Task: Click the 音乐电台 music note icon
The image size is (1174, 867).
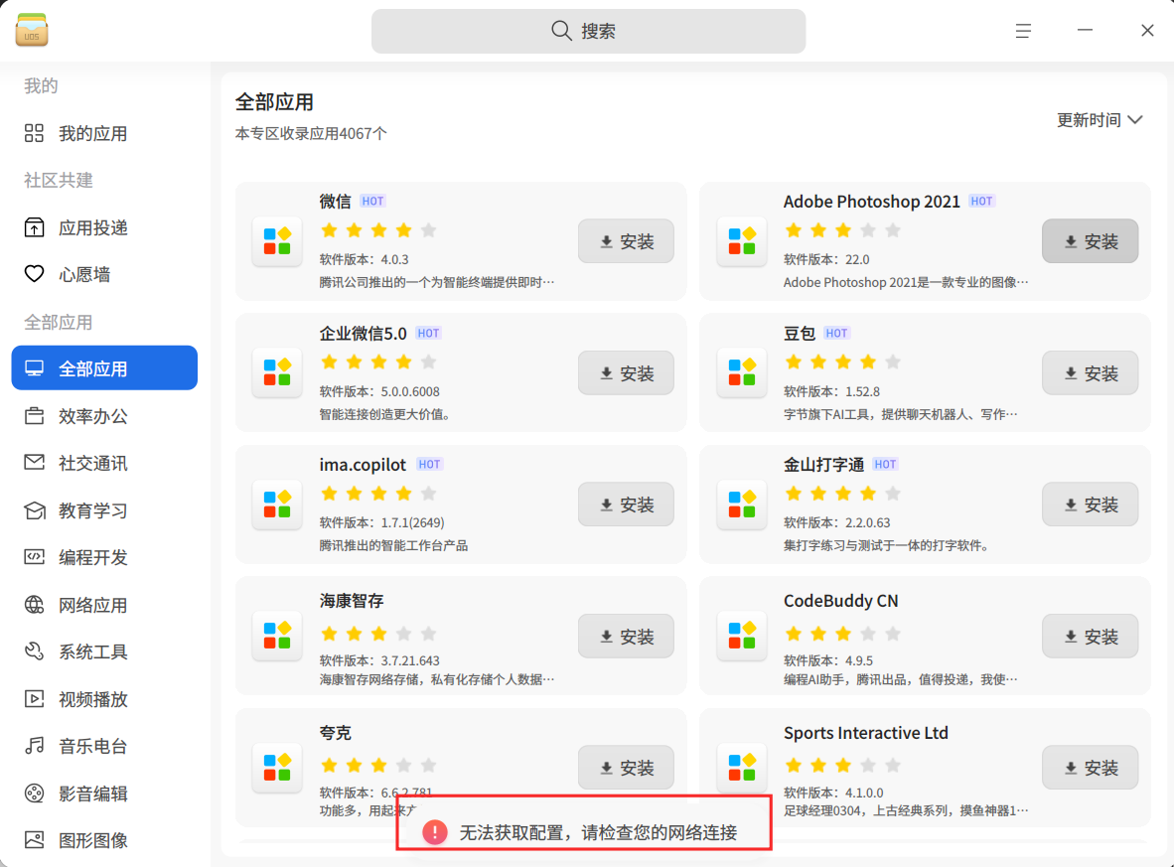Action: tap(35, 746)
